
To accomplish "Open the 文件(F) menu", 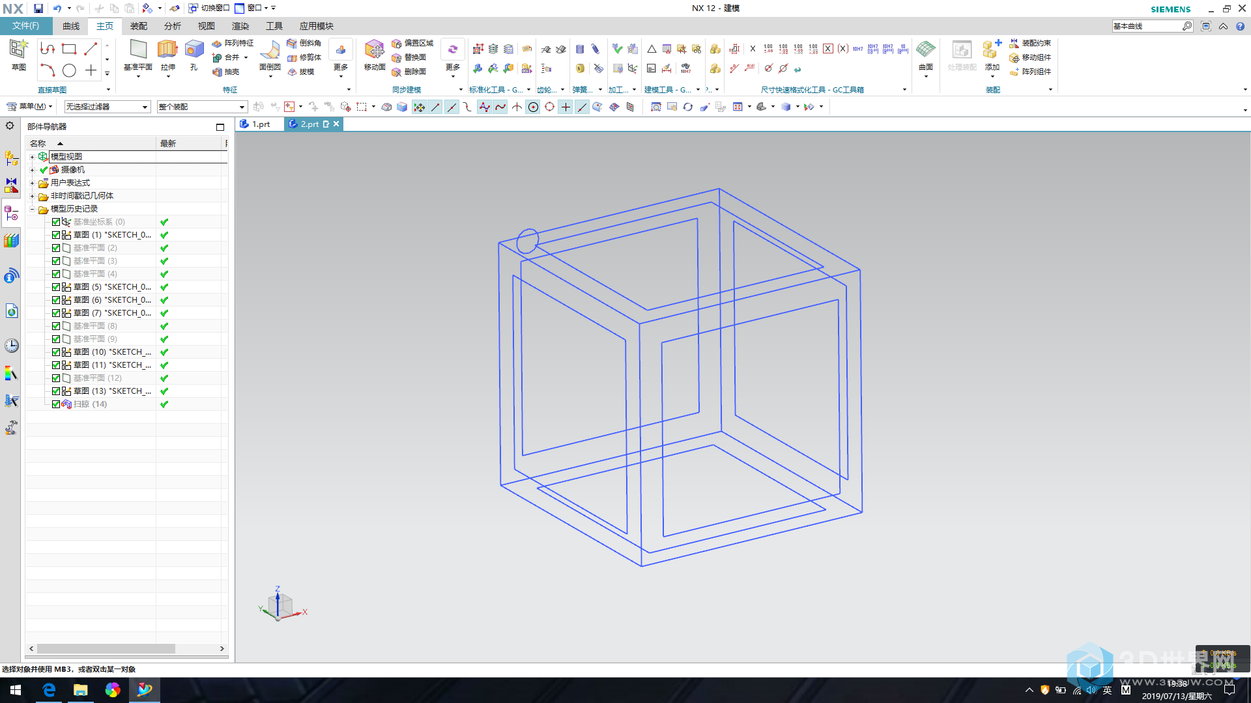I will (26, 26).
